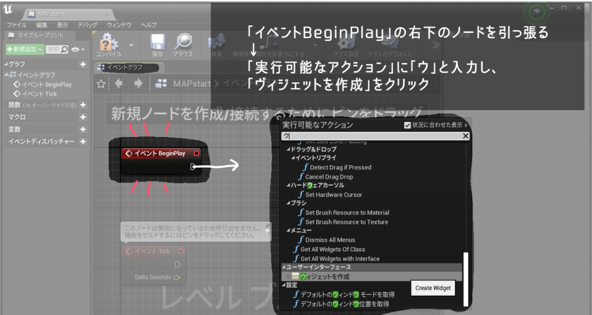Click the 実行可能なアクション search field
592x315 pixels.
click(x=370, y=136)
